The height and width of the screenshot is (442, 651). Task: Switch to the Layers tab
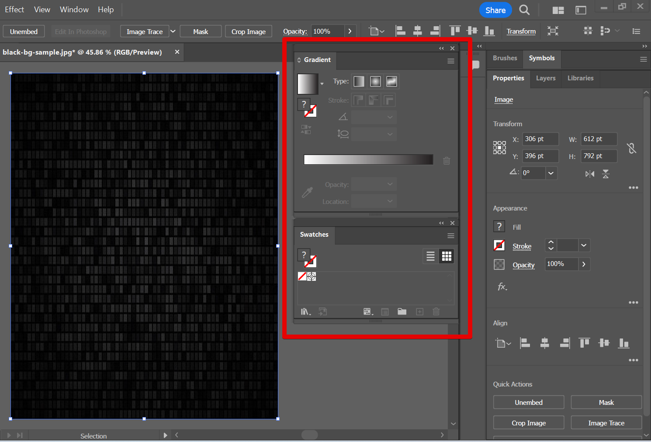(x=546, y=78)
